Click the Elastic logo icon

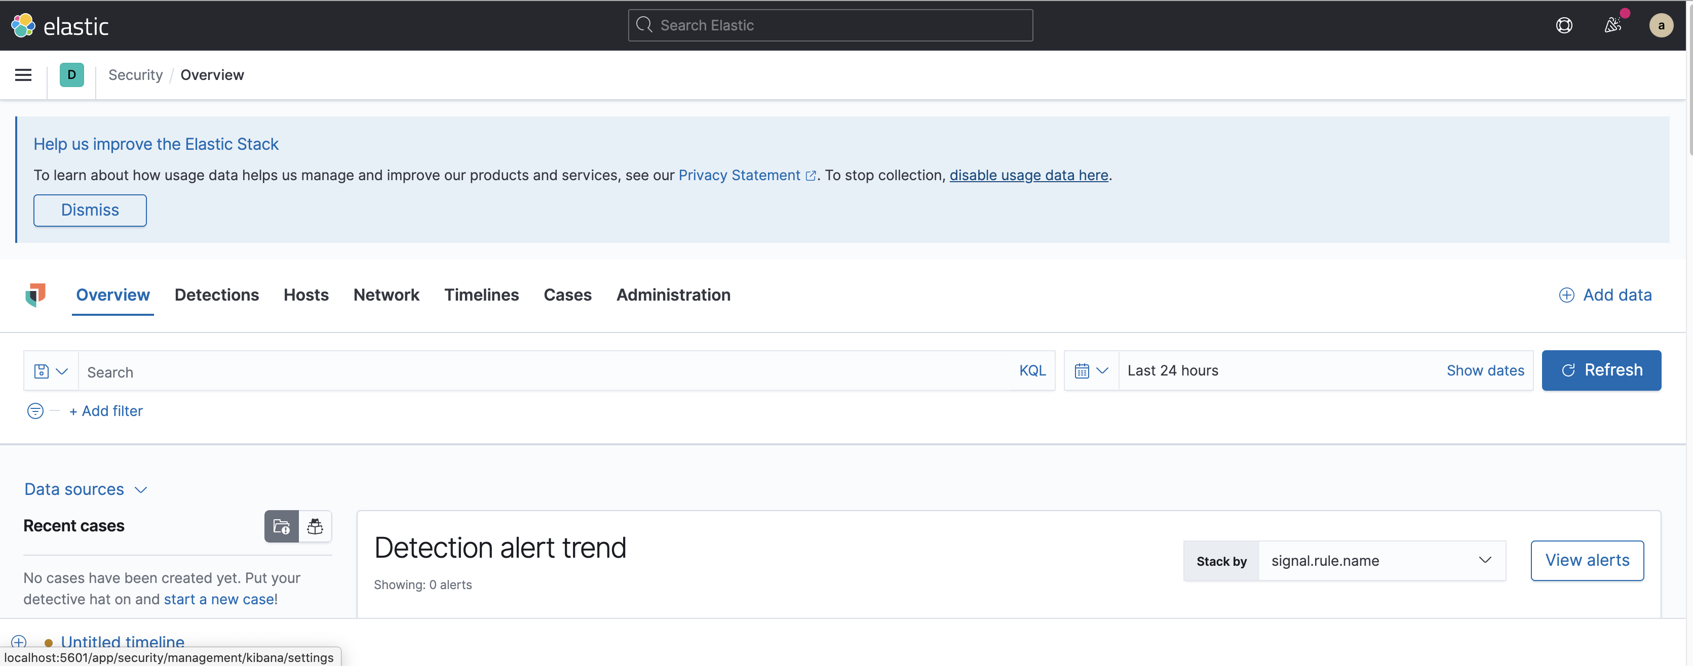click(23, 26)
